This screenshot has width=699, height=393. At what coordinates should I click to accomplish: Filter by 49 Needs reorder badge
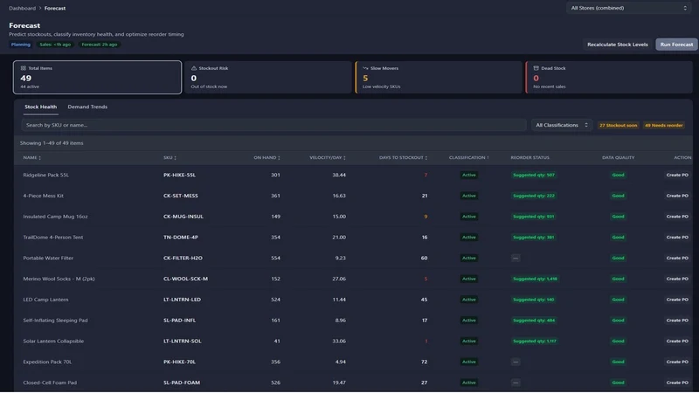pyautogui.click(x=664, y=125)
